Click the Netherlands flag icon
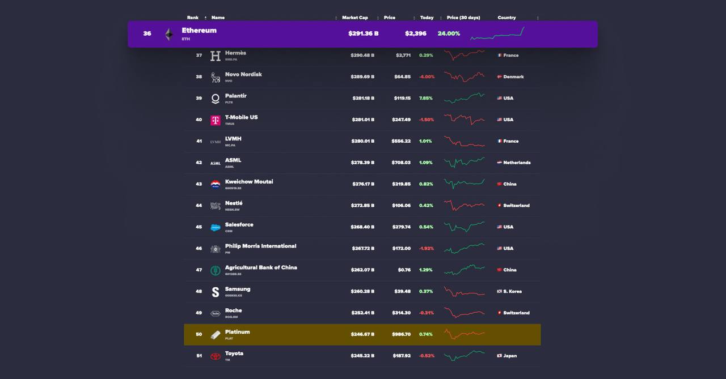Viewport: 726px width, 379px height. pos(500,163)
